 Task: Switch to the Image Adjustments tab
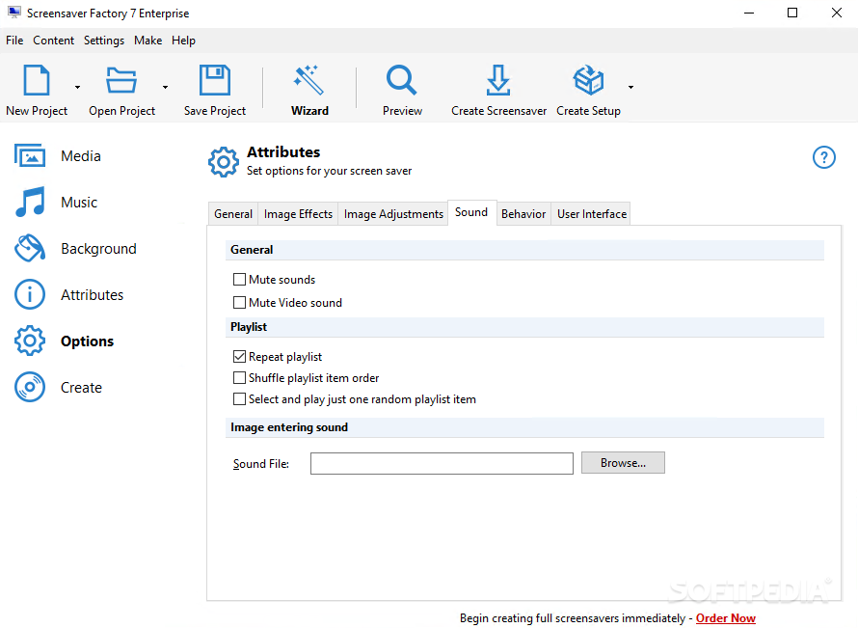tap(393, 214)
